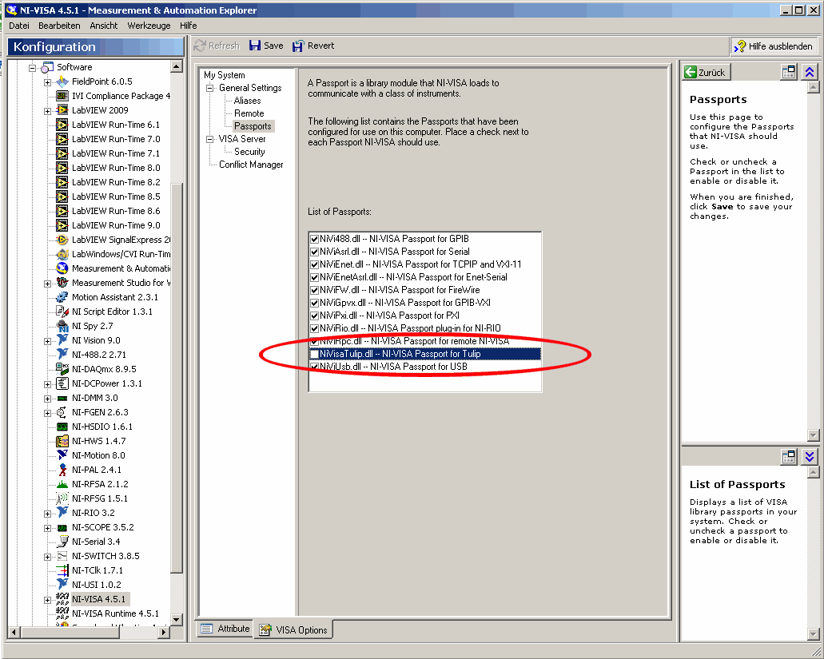Uncheck NiVi488.dll GPIB passport
Viewport: 824px width, 659px height.
coord(314,239)
